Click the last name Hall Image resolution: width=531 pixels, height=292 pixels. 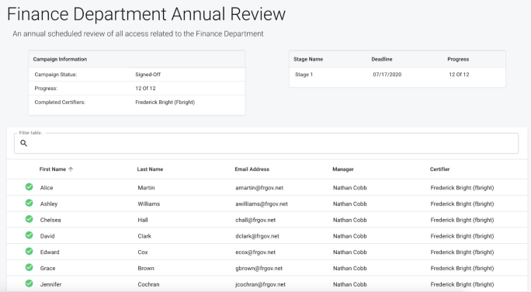pos(143,220)
